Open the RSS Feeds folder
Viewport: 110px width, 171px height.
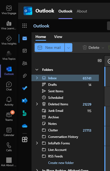[x=65, y=156]
